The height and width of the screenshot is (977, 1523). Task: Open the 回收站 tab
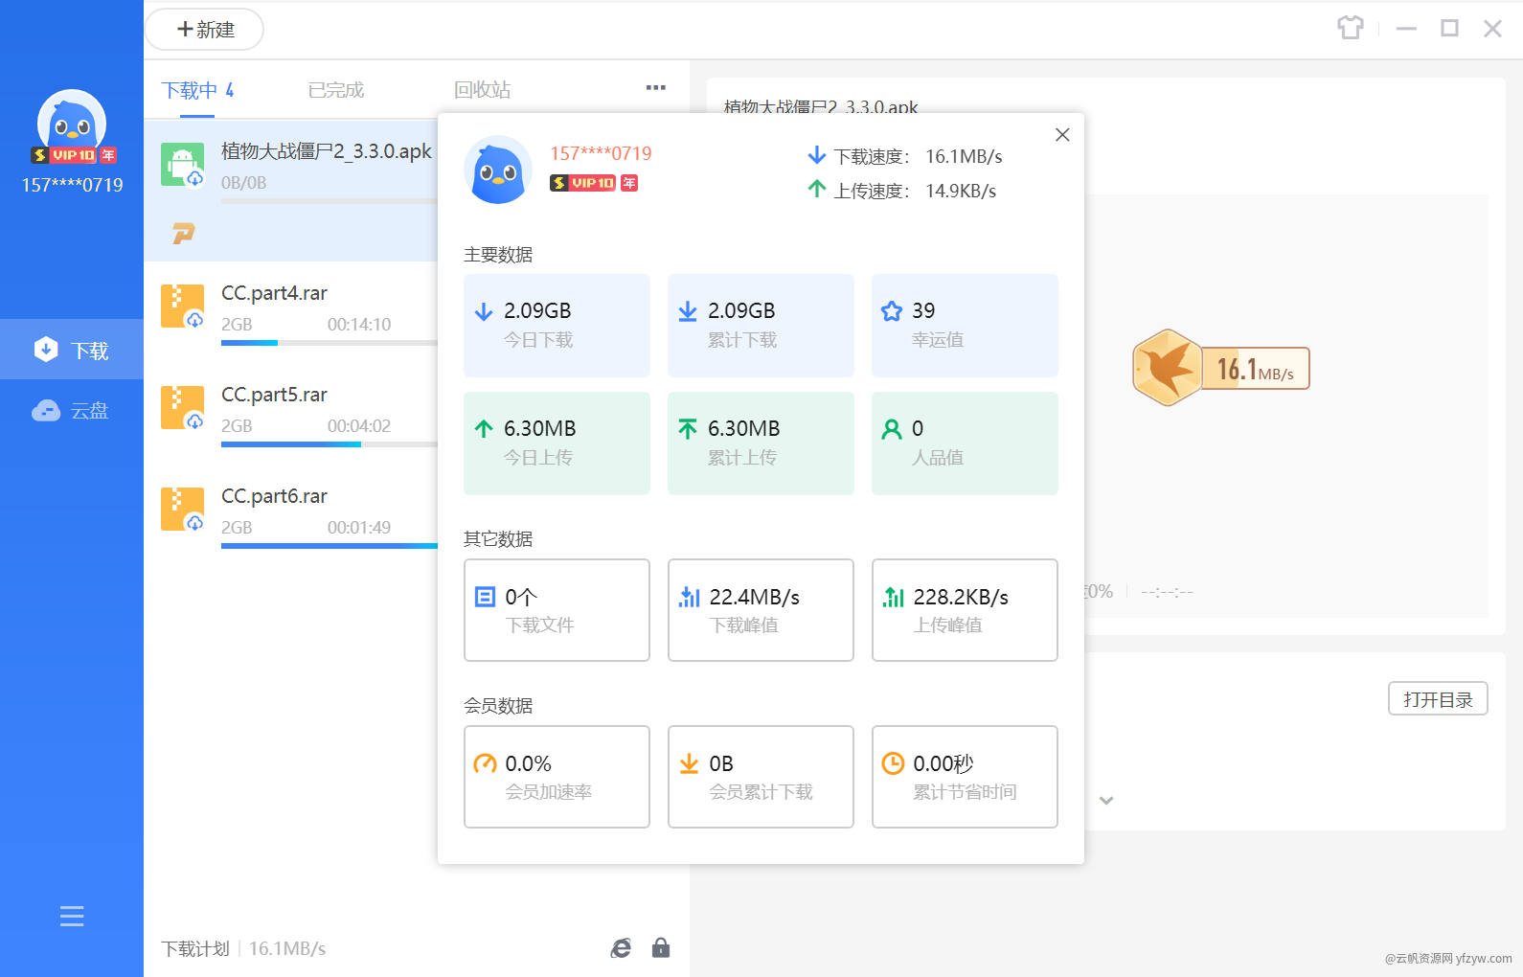pos(482,90)
